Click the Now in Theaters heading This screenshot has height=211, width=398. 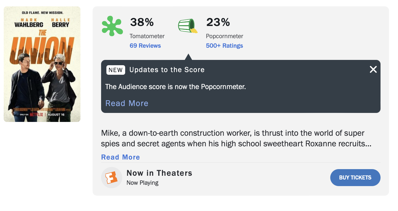159,173
